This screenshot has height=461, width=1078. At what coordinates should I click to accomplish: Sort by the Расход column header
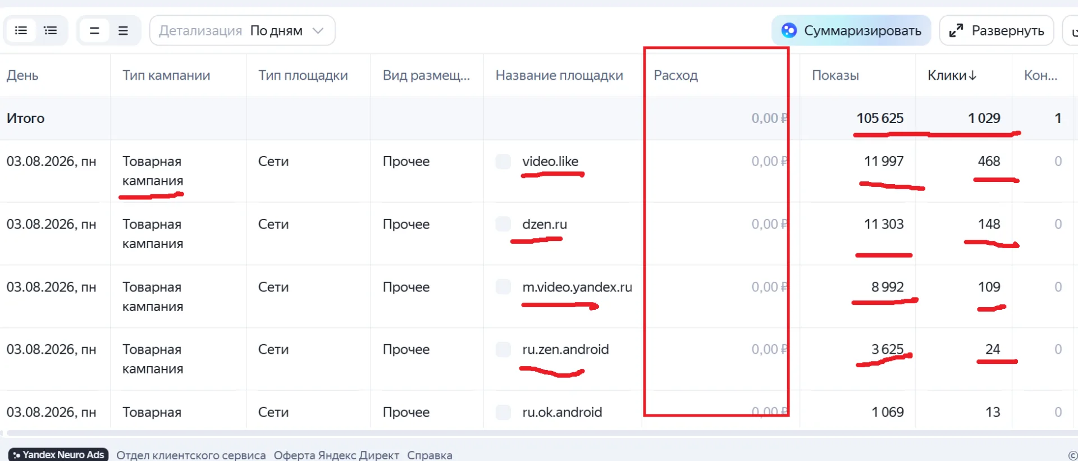coord(676,75)
